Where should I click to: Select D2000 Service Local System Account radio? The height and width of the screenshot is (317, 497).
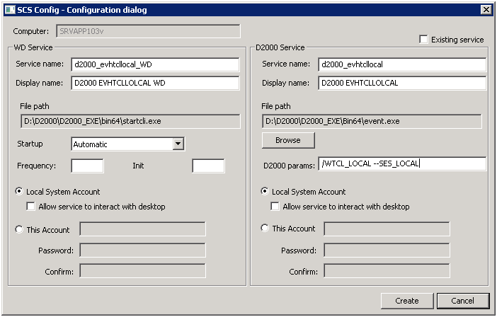265,192
